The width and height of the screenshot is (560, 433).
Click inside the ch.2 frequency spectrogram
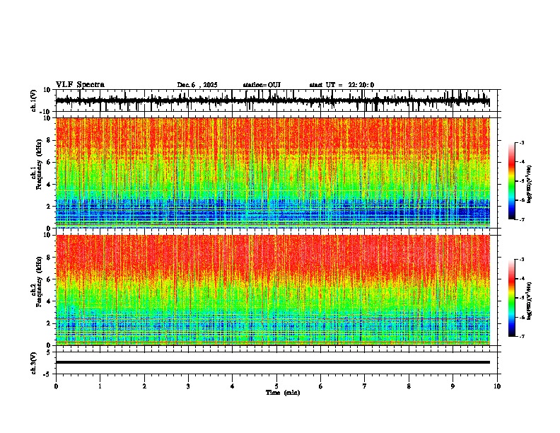pyautogui.click(x=272, y=290)
